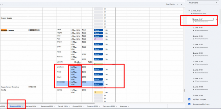
Task: Click the Фурд chip in Смук row
Action: click(x=98, y=36)
